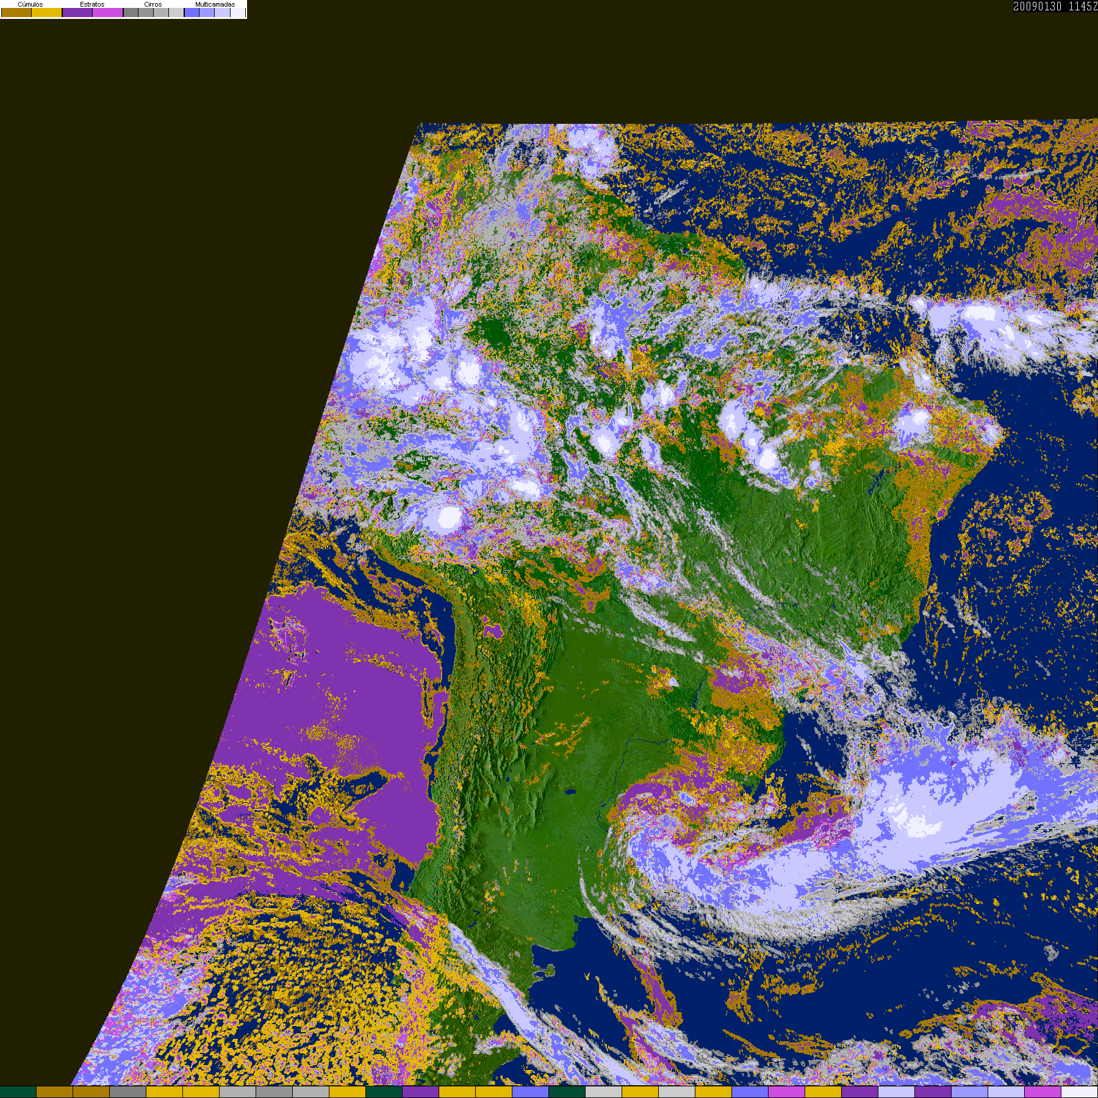The image size is (1098, 1098).
Task: Click the darkest blue Multicamadas legend swatch
Action: (192, 12)
